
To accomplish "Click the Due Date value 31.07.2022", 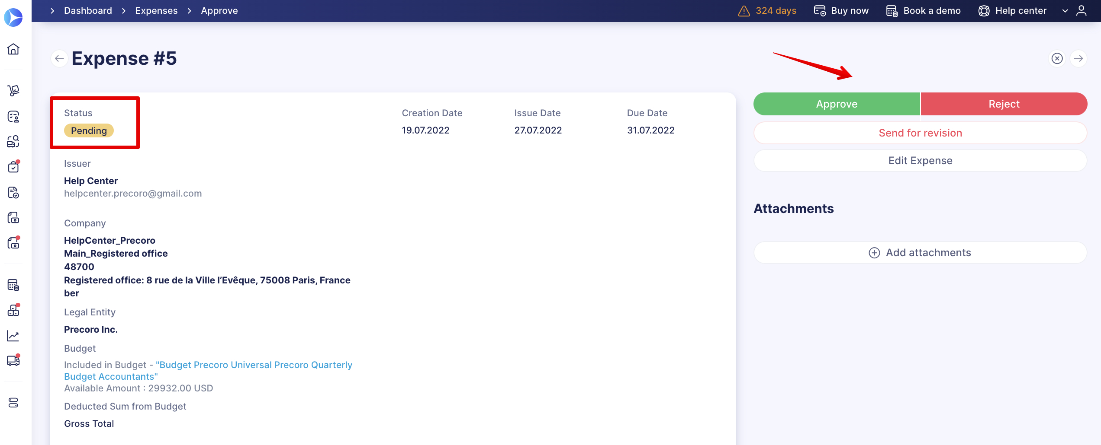I will (x=650, y=130).
